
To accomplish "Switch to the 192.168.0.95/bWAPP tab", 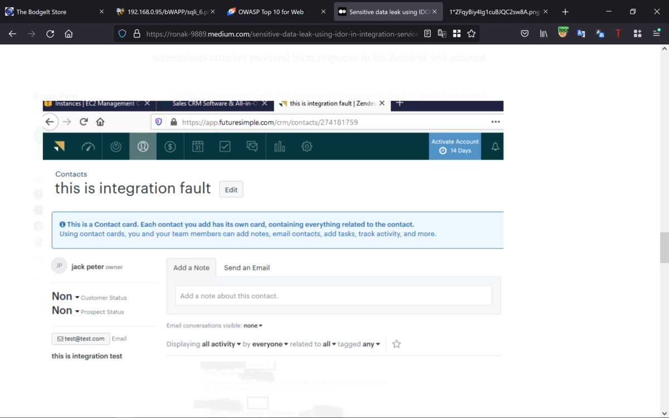I will pos(165,12).
